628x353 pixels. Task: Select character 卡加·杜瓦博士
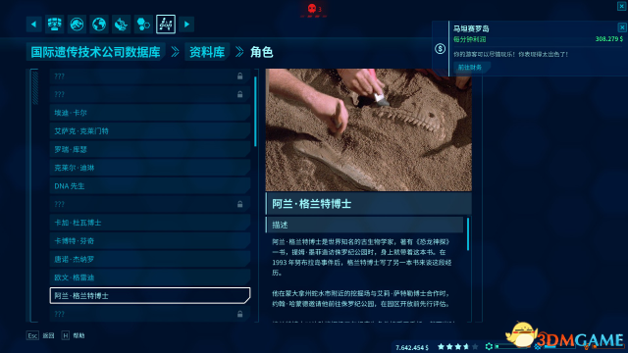[150, 223]
